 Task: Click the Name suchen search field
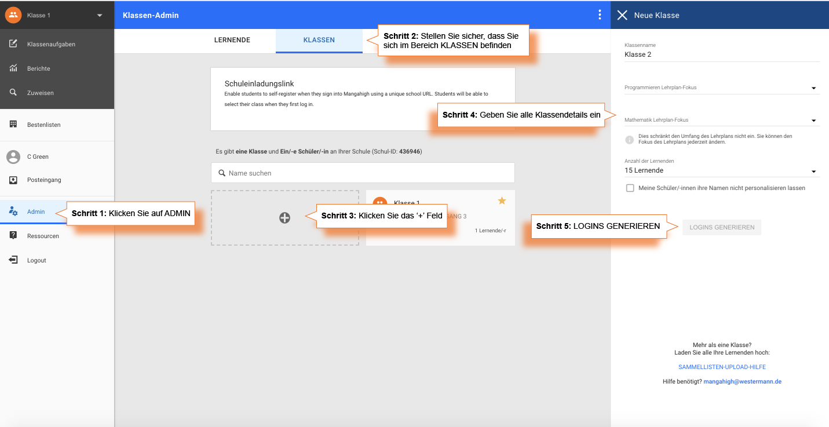click(363, 173)
